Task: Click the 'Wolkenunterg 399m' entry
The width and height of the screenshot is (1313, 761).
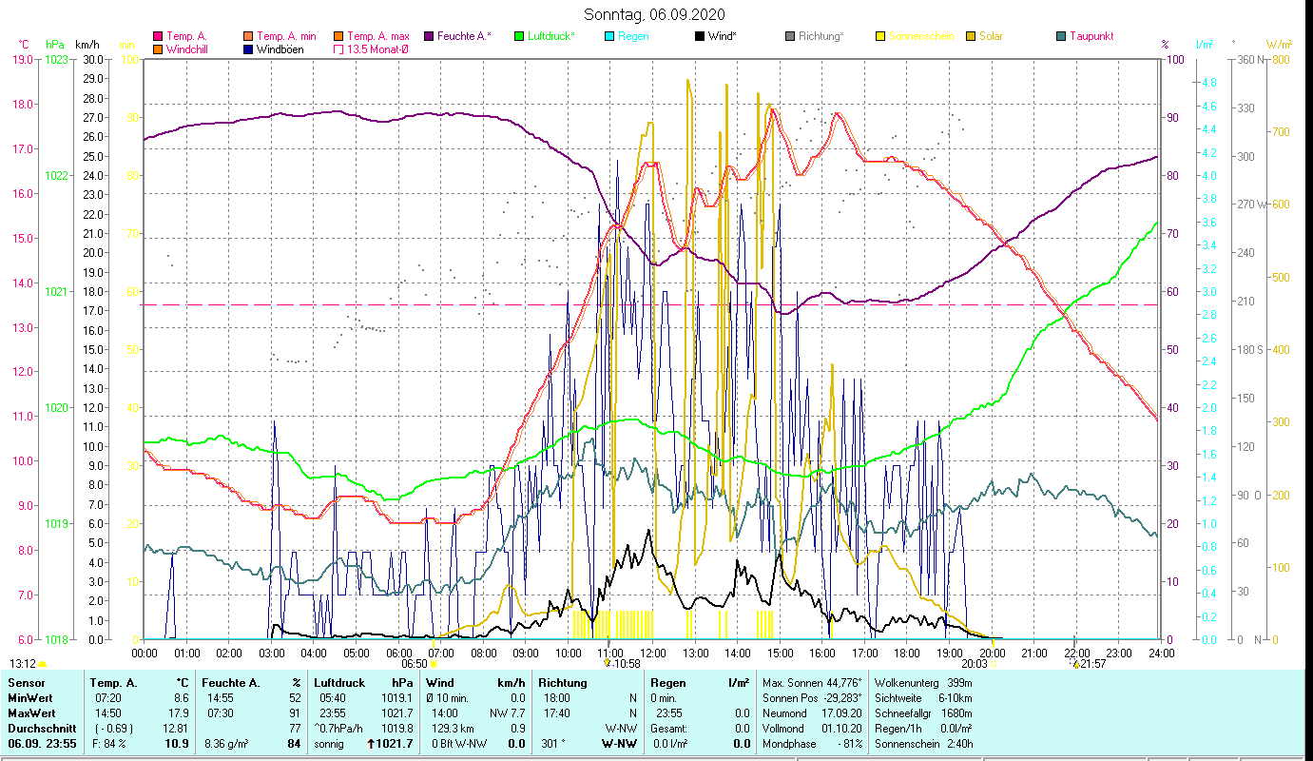Action: pos(922,683)
